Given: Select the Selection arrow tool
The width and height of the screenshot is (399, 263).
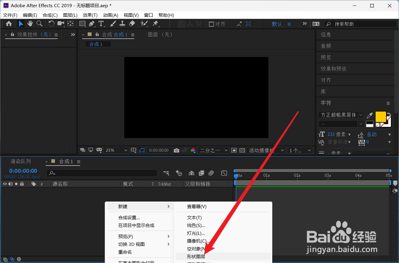Looking at the screenshot, I should 21,24.
